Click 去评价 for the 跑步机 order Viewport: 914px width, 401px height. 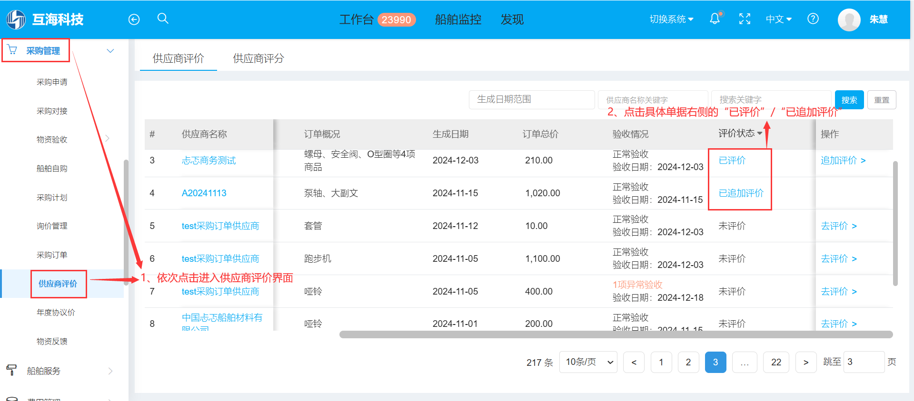(x=839, y=259)
